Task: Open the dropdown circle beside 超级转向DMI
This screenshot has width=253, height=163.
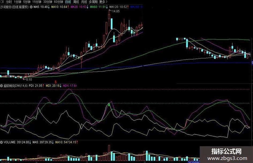Action: pyautogui.click(x=2, y=86)
